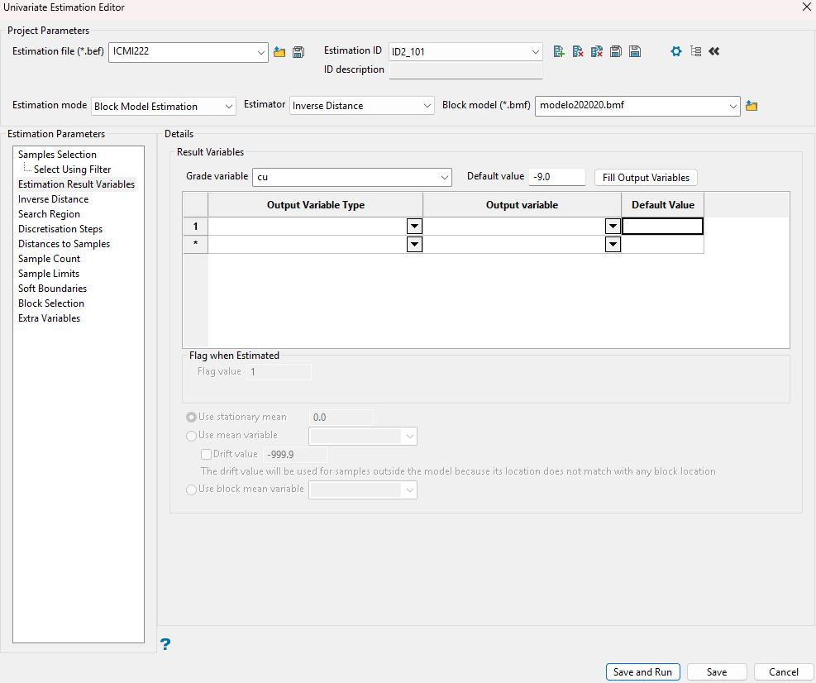Click new row Default Value cell

[x=662, y=244]
